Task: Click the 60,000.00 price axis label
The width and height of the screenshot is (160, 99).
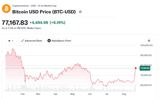Action: click(x=146, y=85)
